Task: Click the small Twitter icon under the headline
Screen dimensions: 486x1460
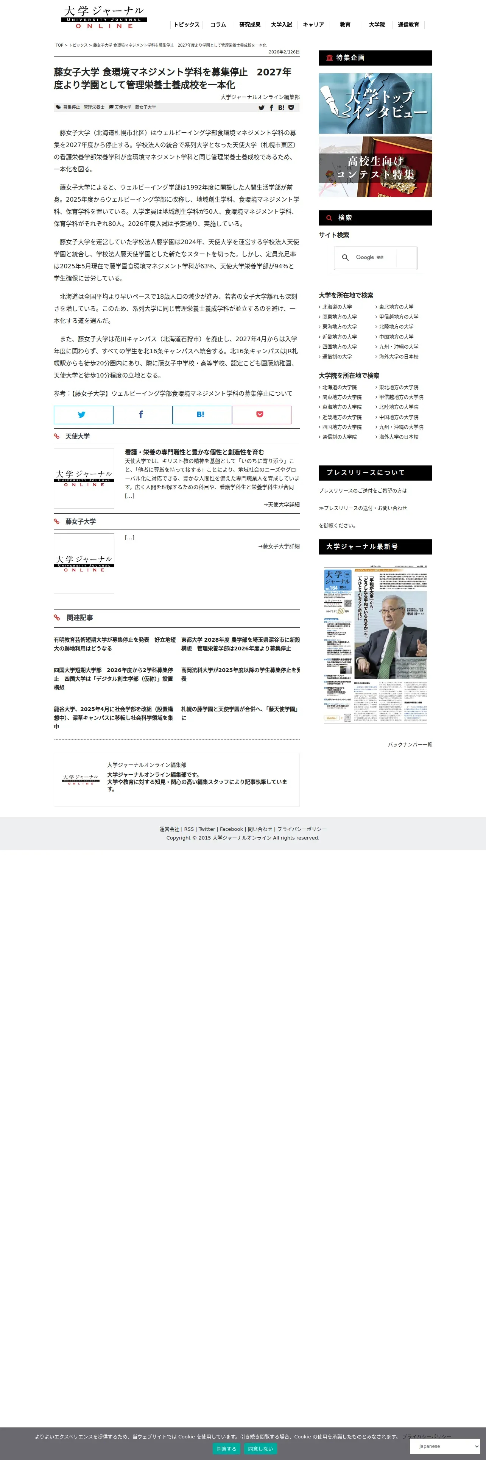Action: point(262,107)
